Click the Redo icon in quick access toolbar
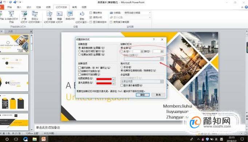The width and height of the screenshot is (248, 142). (x=11, y=2)
